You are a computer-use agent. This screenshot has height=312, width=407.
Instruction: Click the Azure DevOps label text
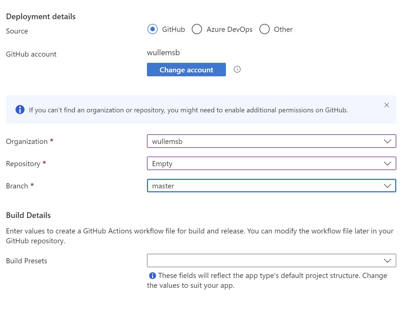(x=229, y=29)
